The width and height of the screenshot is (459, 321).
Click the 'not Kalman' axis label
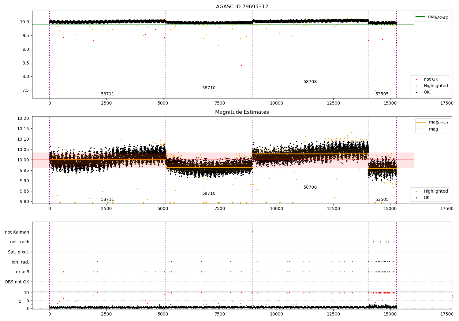[x=17, y=232]
